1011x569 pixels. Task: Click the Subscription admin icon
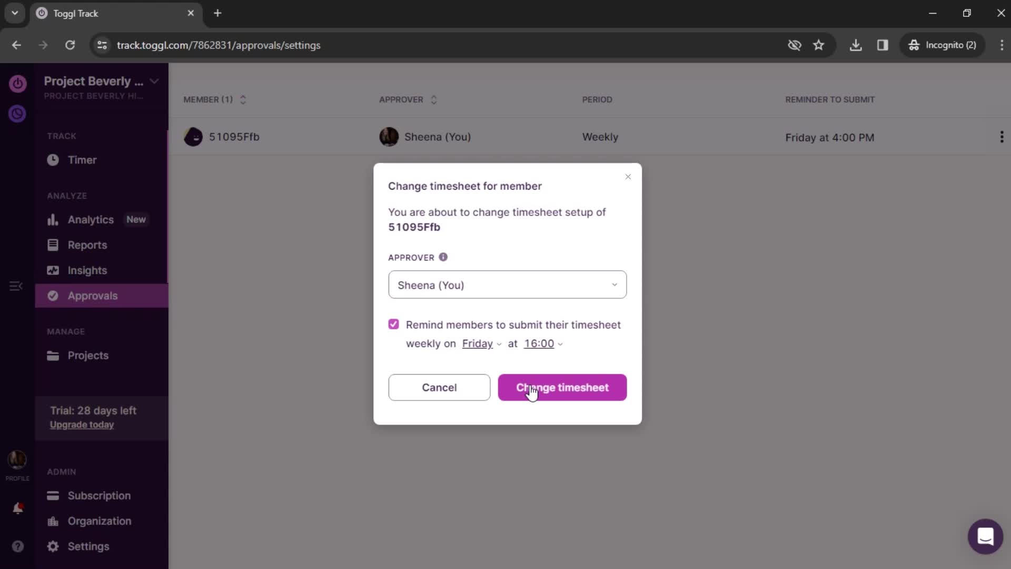pos(53,495)
